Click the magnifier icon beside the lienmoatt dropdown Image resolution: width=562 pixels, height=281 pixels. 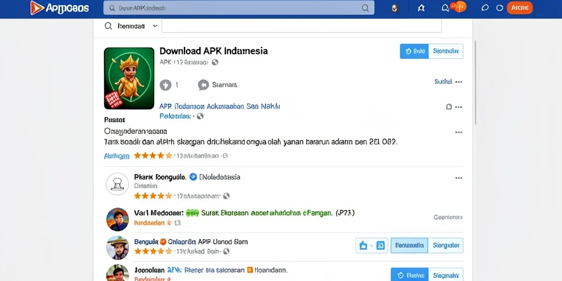point(108,26)
